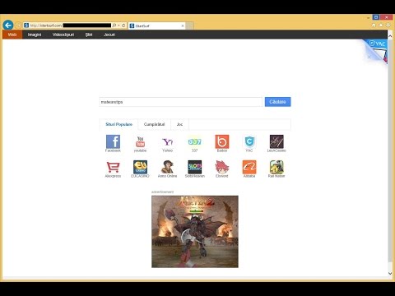The image size is (395, 296).
Task: Click the browser Back arrow button
Action: click(8, 25)
